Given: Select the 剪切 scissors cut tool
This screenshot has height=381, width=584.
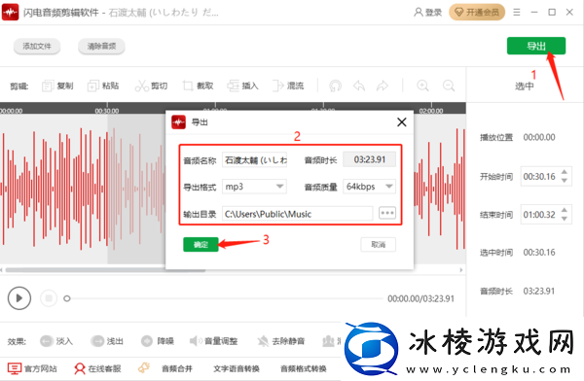Looking at the screenshot, I should pos(151,86).
